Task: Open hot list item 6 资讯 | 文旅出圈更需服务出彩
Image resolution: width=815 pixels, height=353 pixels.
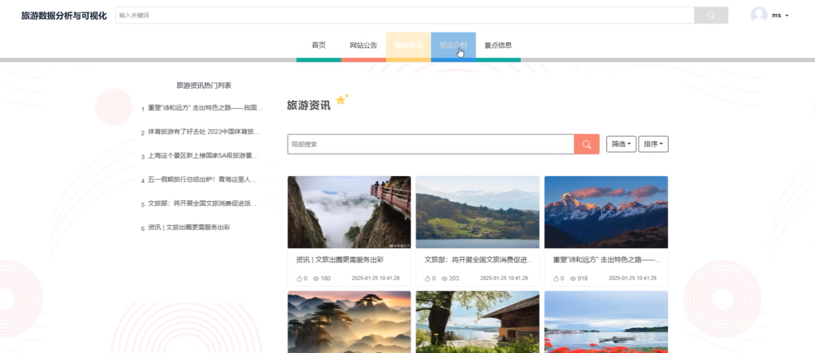Action: point(189,227)
